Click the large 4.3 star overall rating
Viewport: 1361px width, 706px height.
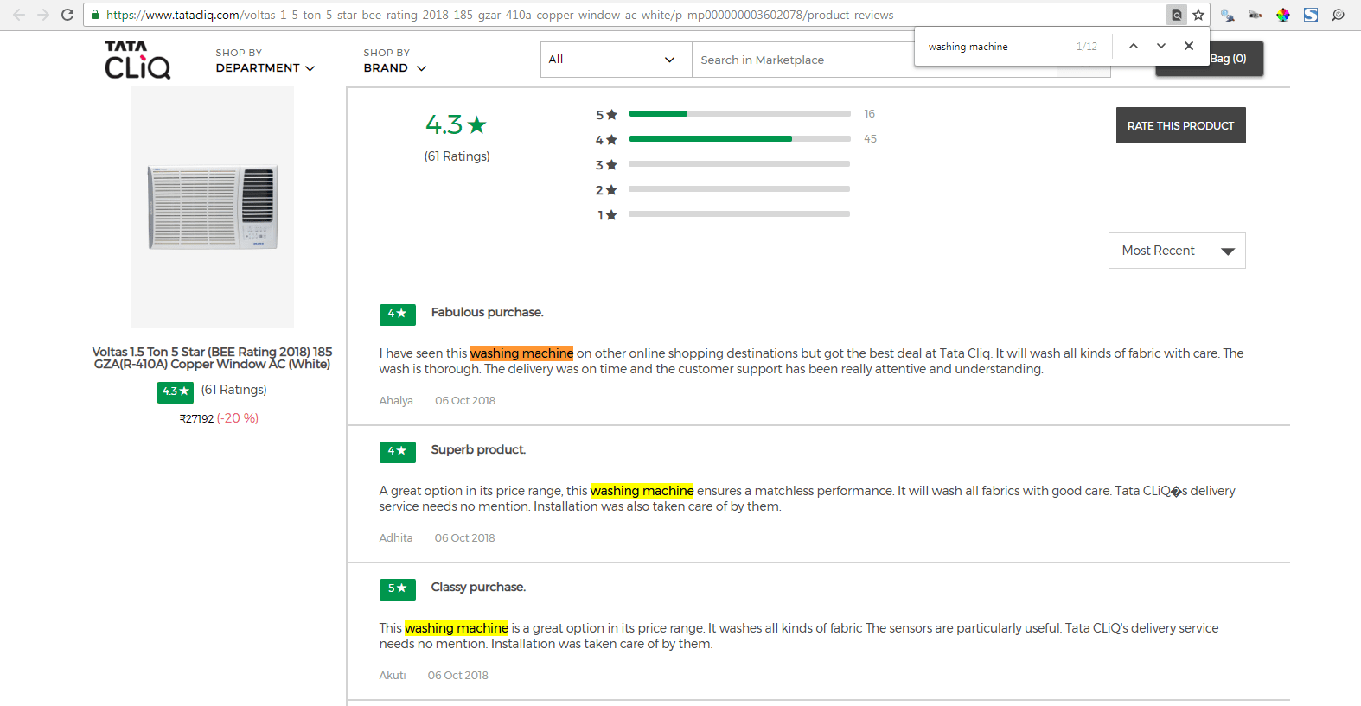[x=456, y=125]
